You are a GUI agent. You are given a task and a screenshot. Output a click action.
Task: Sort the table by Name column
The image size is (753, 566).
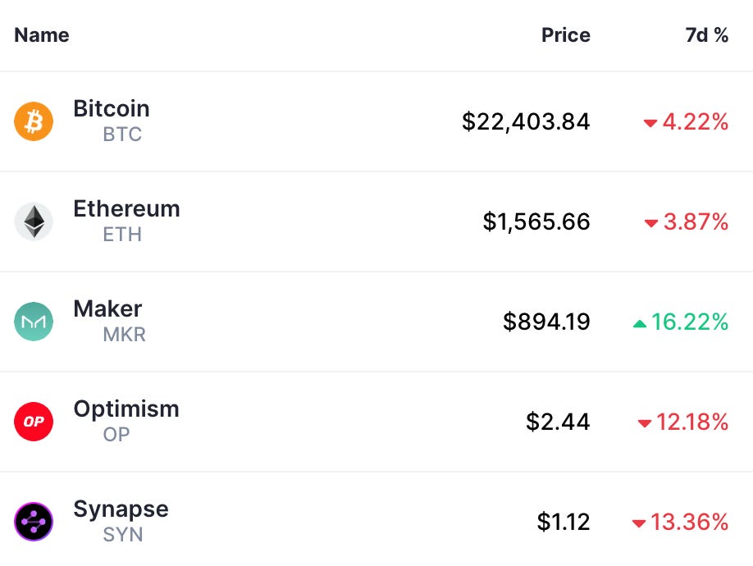click(x=42, y=35)
